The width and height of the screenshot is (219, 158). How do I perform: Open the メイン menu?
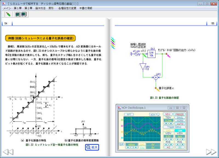tap(7, 8)
